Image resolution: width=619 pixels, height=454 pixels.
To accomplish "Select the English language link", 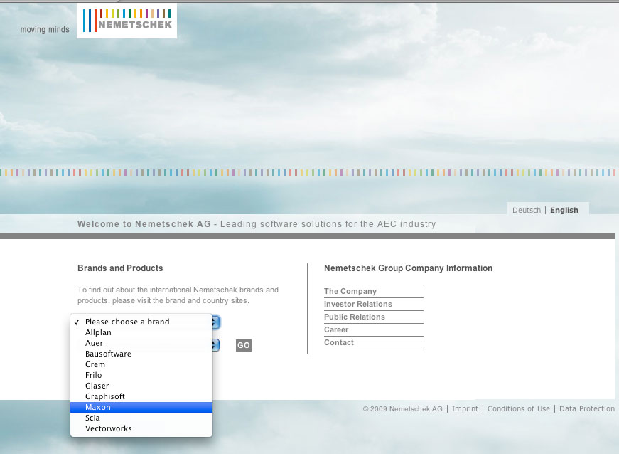I will tap(564, 210).
